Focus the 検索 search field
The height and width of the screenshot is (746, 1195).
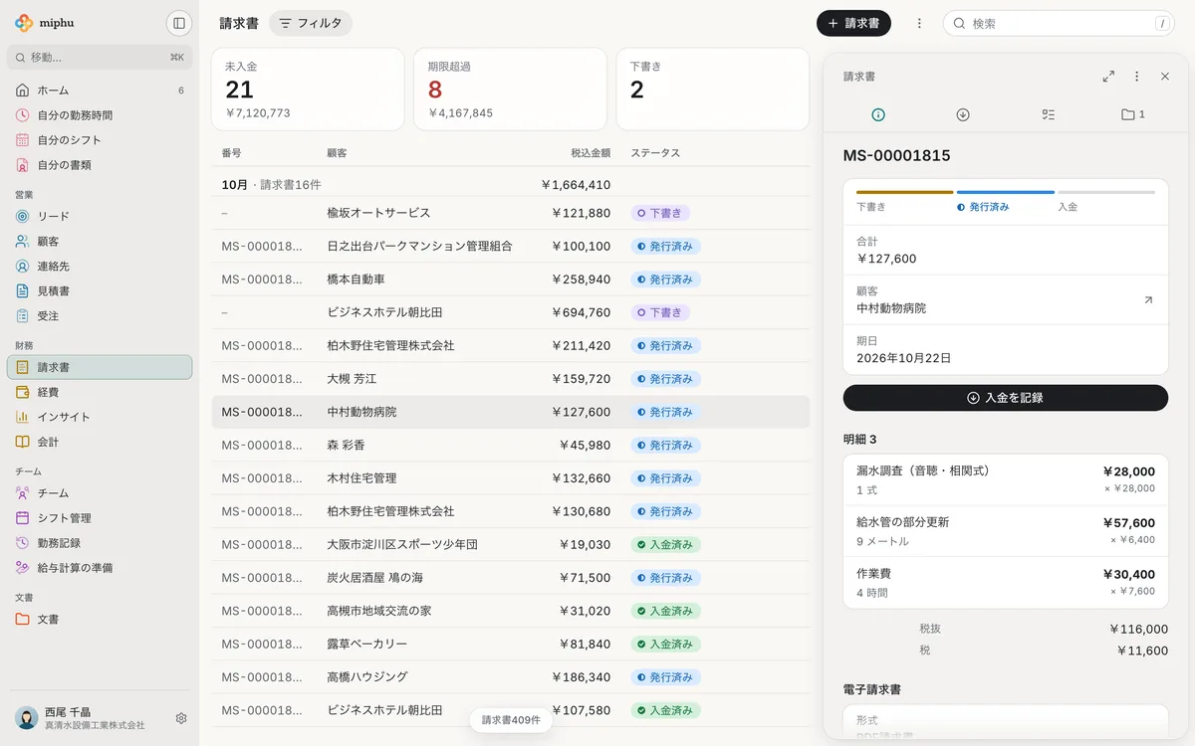[1059, 23]
